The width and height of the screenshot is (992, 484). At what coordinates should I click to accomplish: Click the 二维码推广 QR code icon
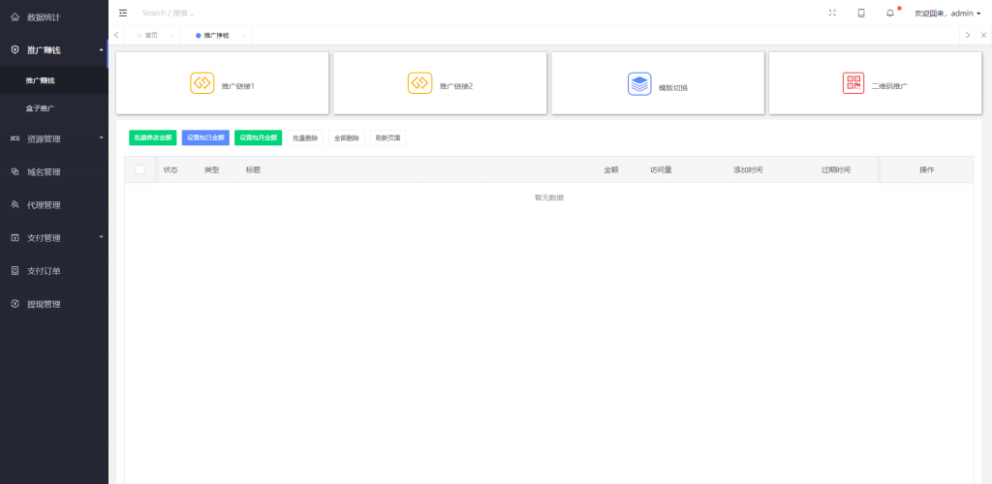[852, 83]
